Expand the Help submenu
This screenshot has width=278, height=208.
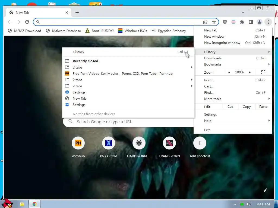(233, 121)
